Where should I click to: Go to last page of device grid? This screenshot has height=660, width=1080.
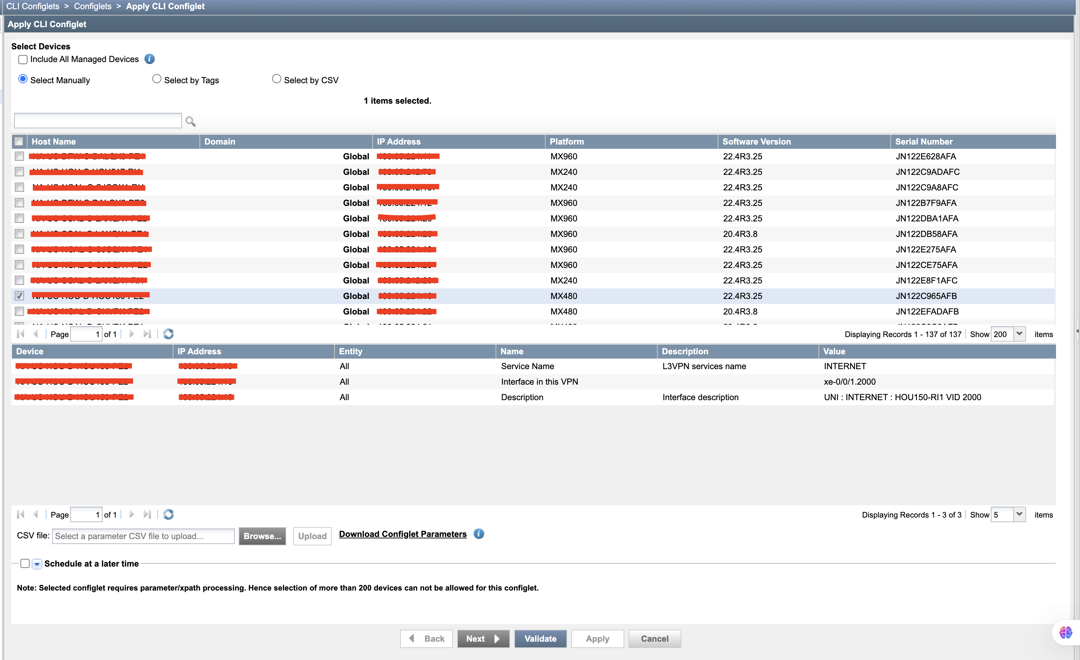click(x=147, y=334)
